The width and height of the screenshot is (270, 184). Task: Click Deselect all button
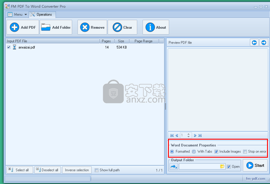point(48,170)
